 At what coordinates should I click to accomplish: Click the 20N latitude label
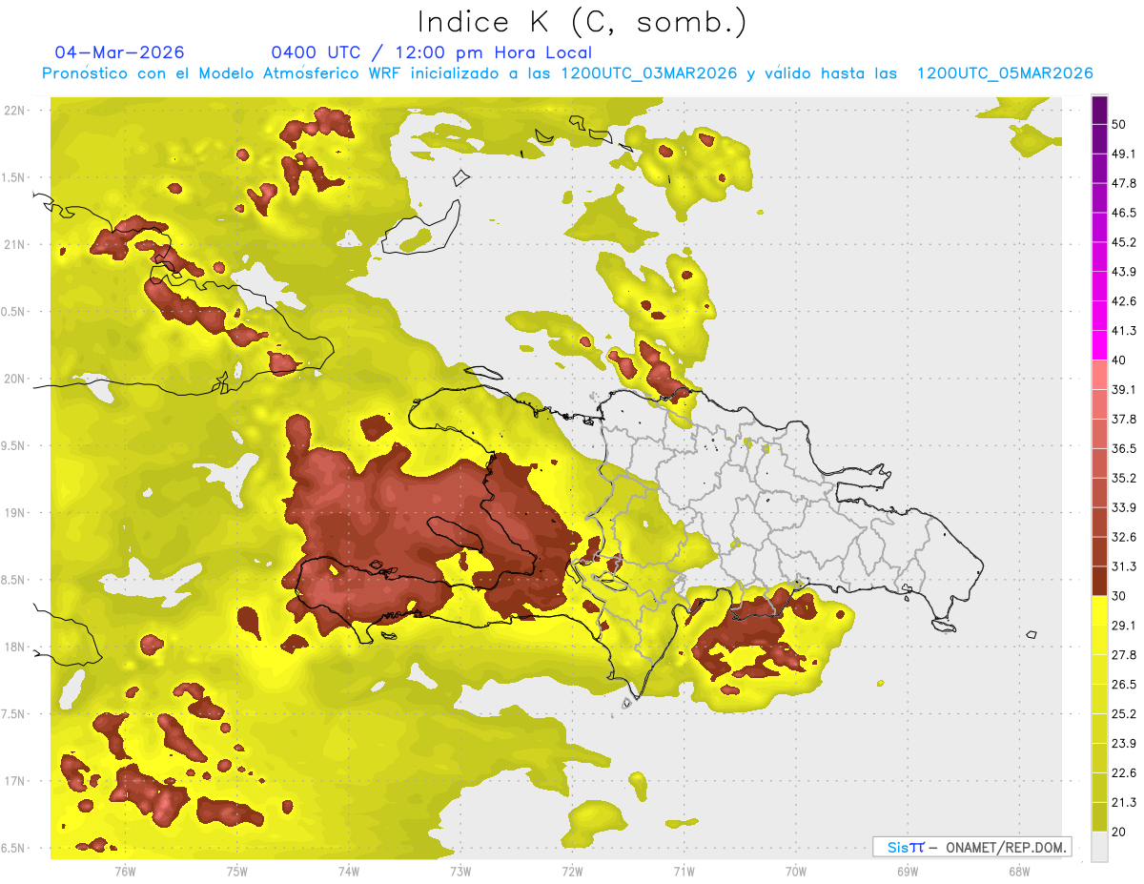tap(14, 379)
